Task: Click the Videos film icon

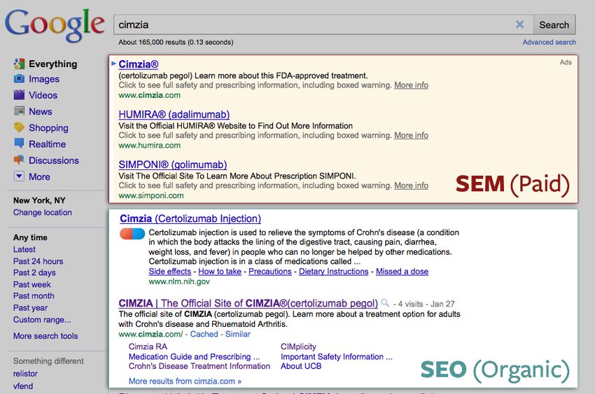Action: pyautogui.click(x=19, y=95)
